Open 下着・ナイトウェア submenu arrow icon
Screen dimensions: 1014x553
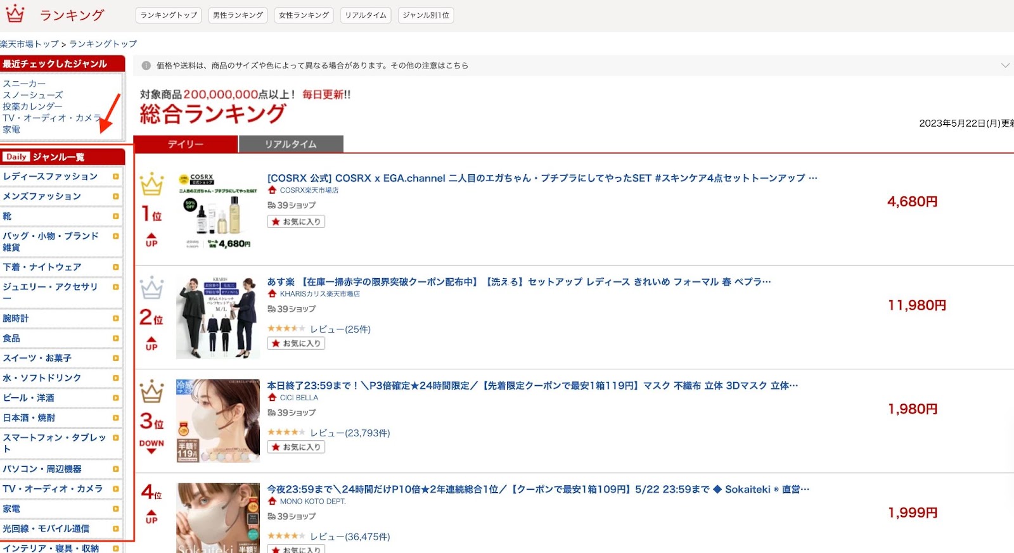click(115, 267)
